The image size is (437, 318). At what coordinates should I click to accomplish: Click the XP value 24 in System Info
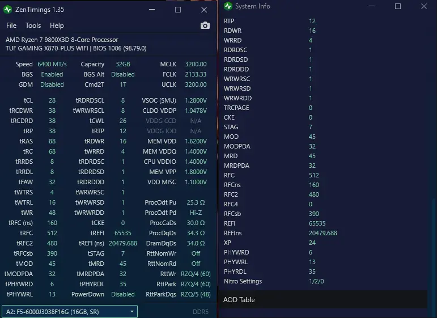point(312,243)
